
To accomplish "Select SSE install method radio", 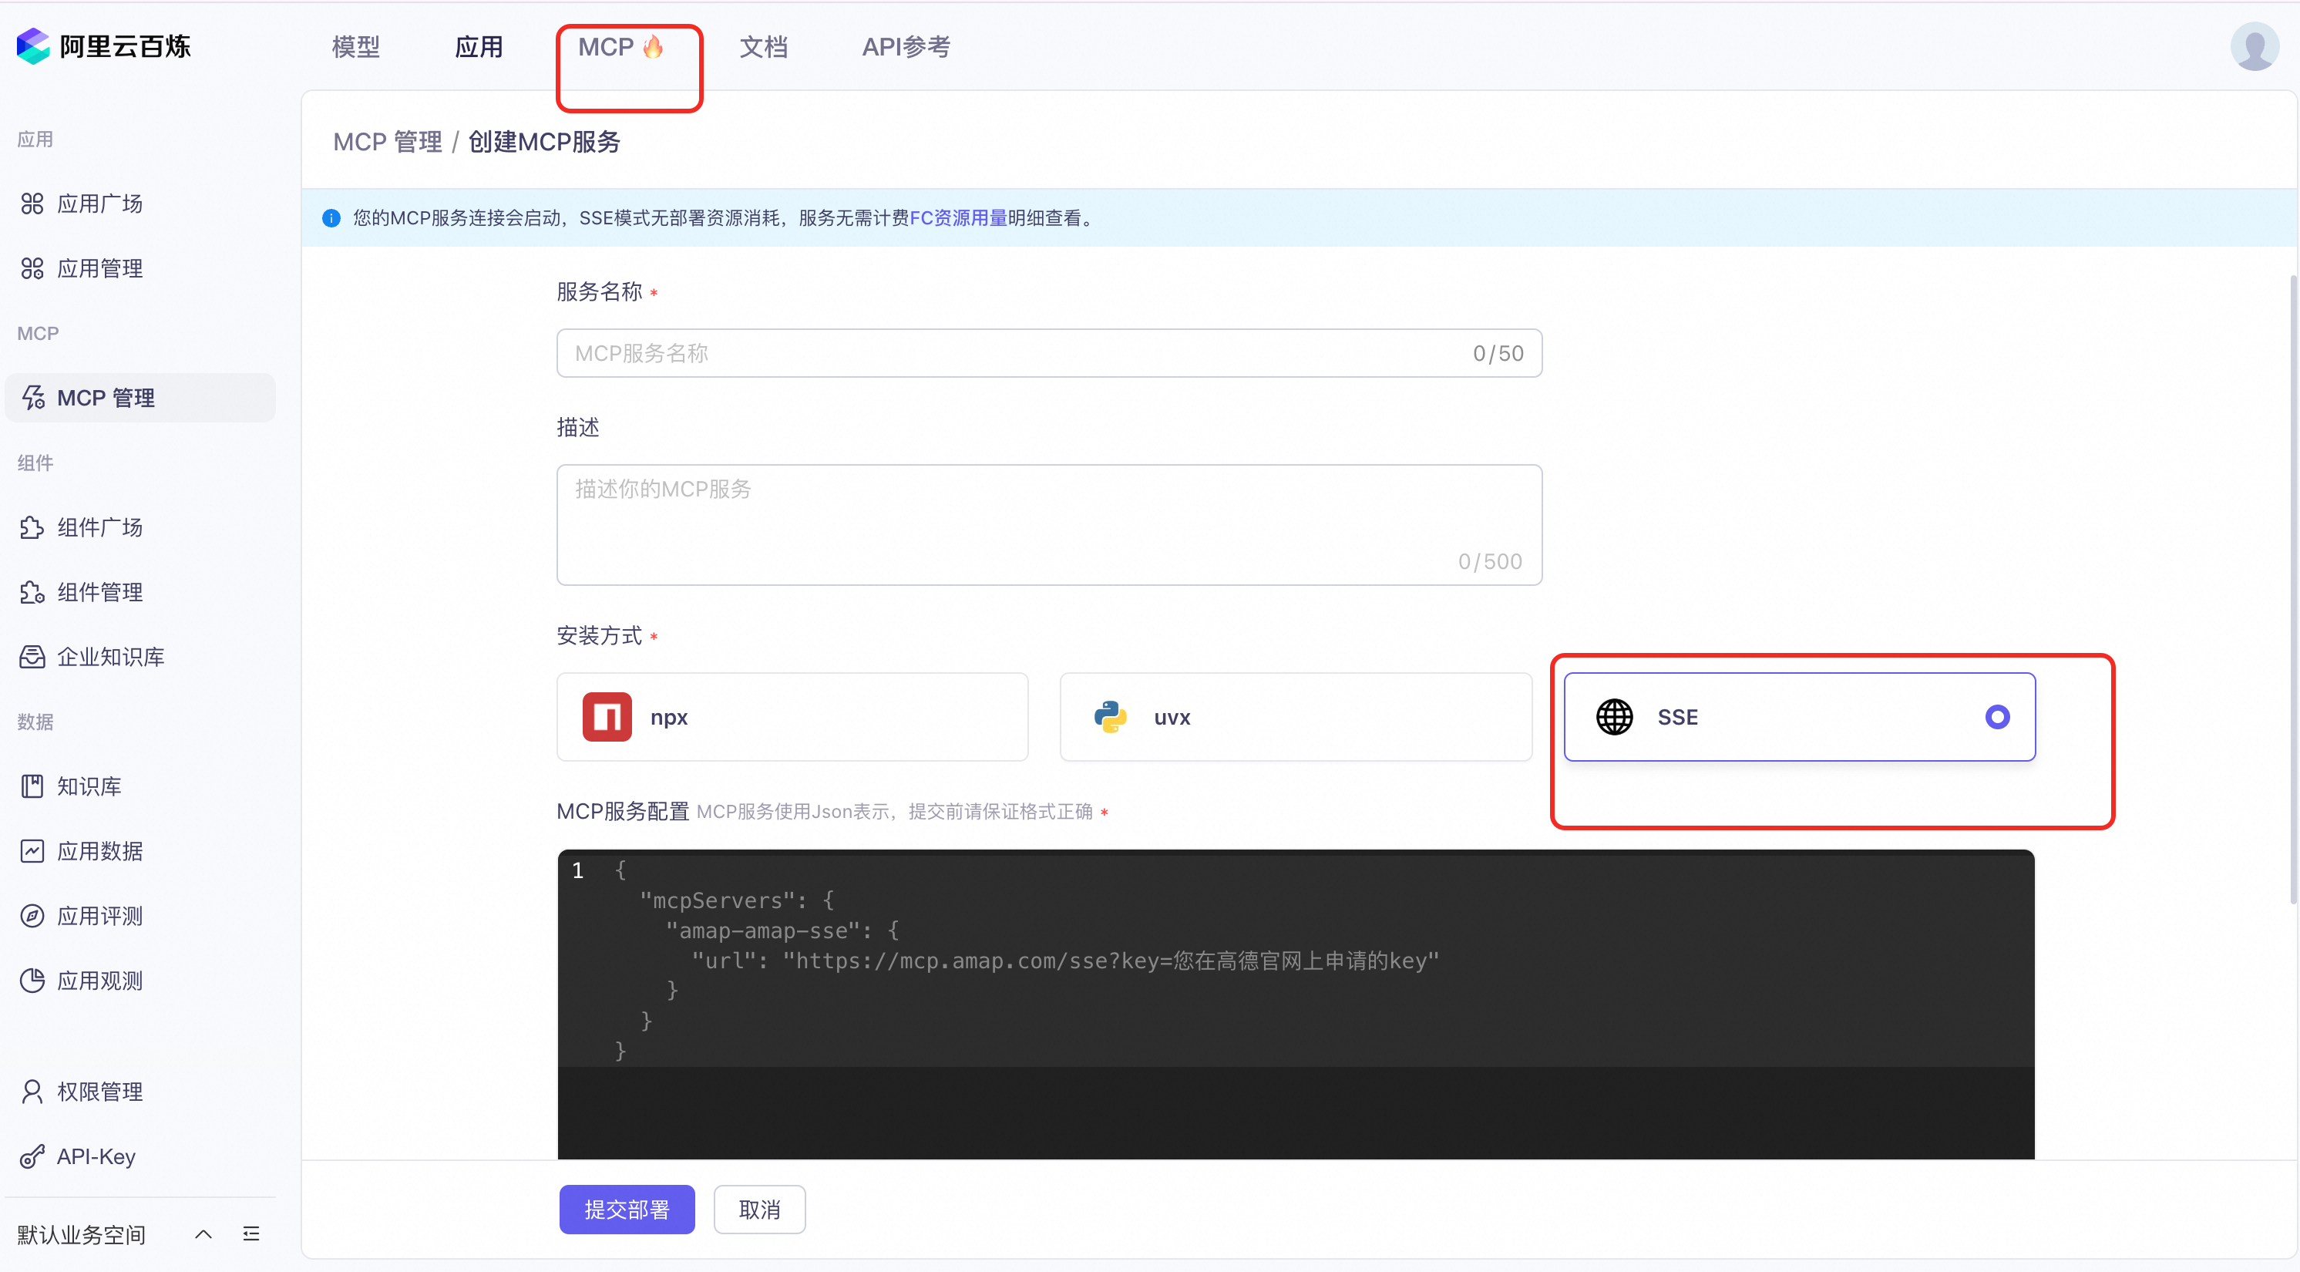I will click(1996, 717).
